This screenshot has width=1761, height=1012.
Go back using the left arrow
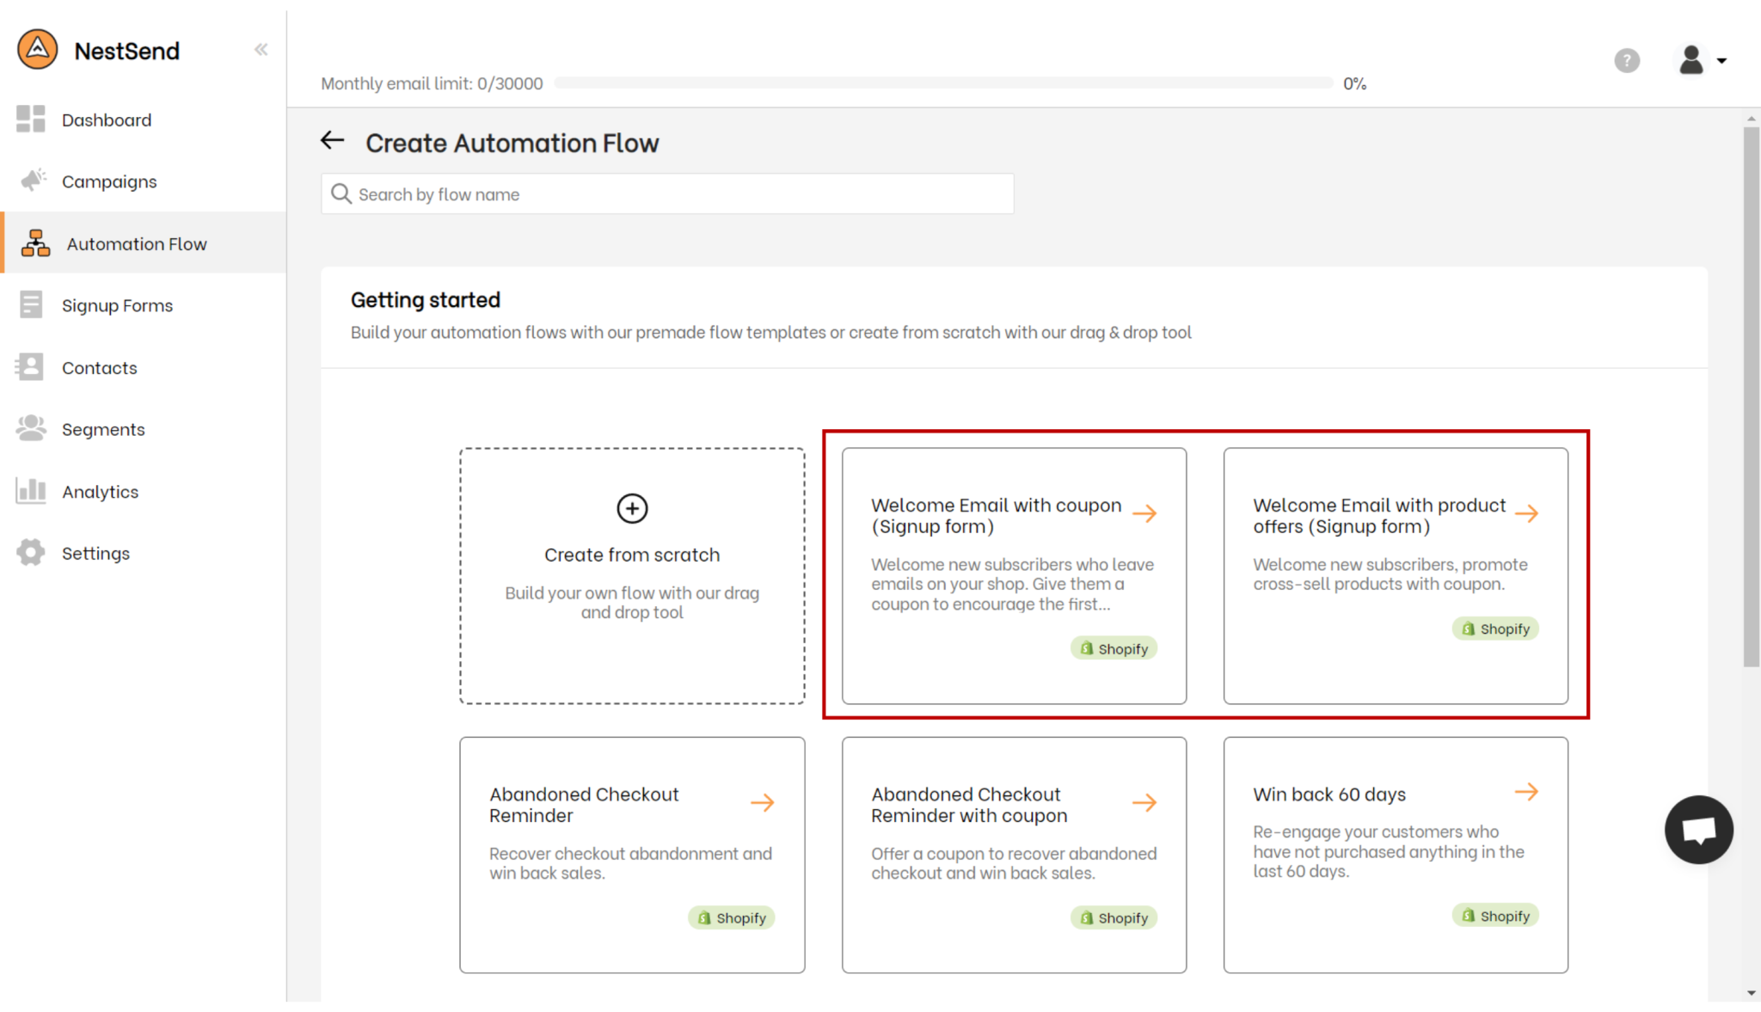coord(333,140)
